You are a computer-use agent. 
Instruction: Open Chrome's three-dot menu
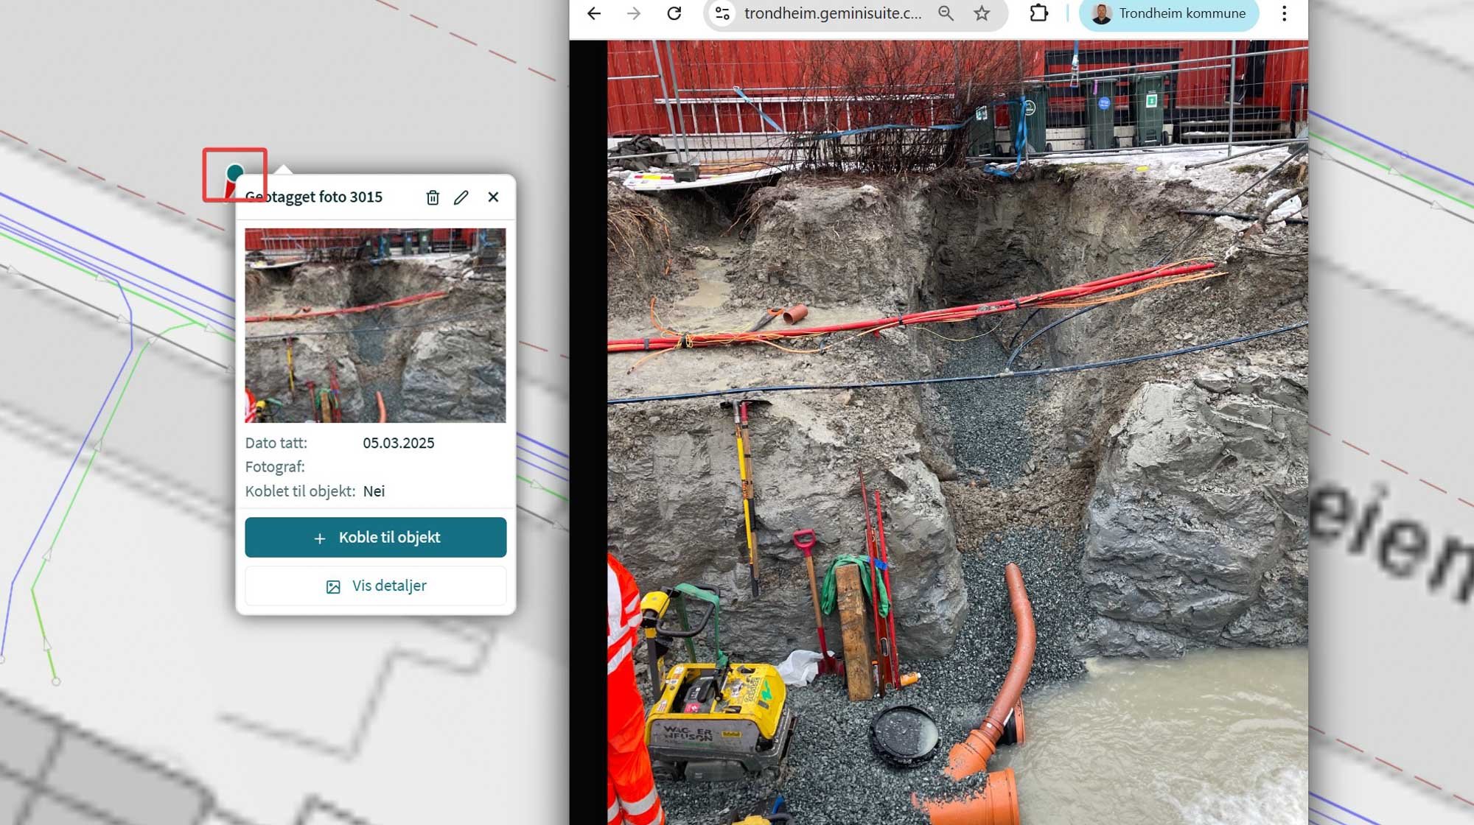pyautogui.click(x=1284, y=13)
